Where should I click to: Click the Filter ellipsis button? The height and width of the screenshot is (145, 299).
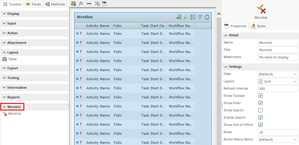[x=295, y=74]
